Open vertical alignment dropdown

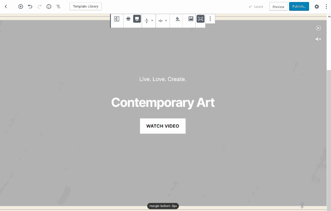coord(149,21)
